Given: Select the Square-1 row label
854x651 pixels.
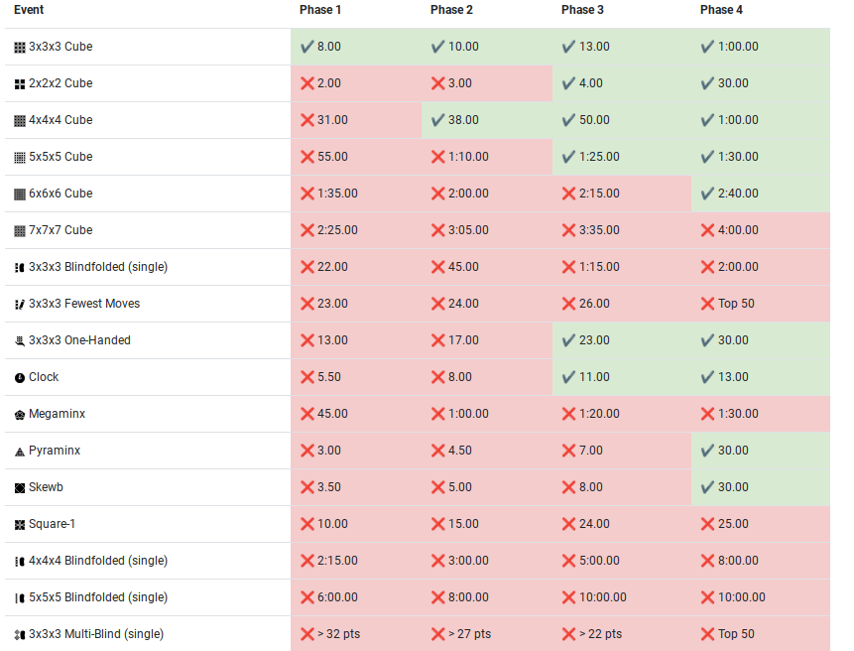Looking at the screenshot, I should [53, 524].
